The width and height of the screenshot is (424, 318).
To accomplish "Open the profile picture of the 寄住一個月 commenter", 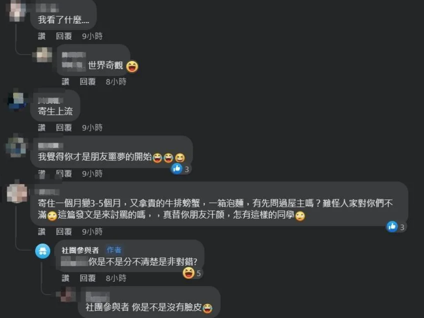I will [x=17, y=193].
